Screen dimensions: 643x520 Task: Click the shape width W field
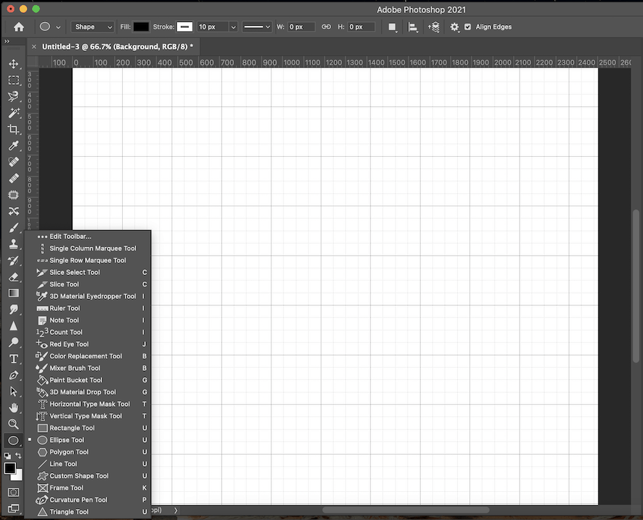(x=301, y=26)
